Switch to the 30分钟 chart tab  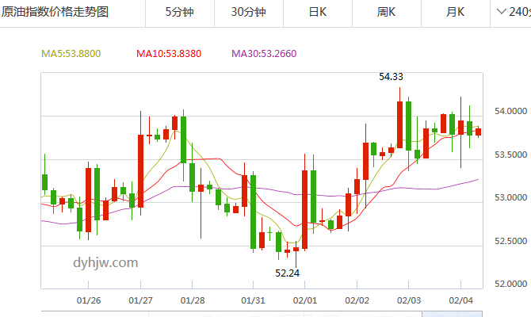click(x=249, y=12)
